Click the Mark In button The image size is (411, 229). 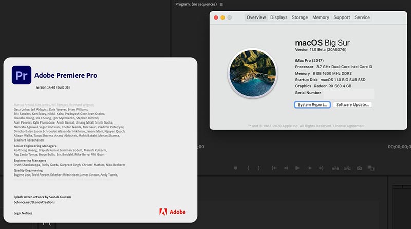pos(248,168)
